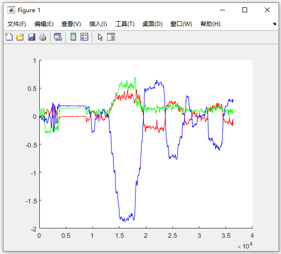Open the 桌面(D) menu

tap(152, 24)
